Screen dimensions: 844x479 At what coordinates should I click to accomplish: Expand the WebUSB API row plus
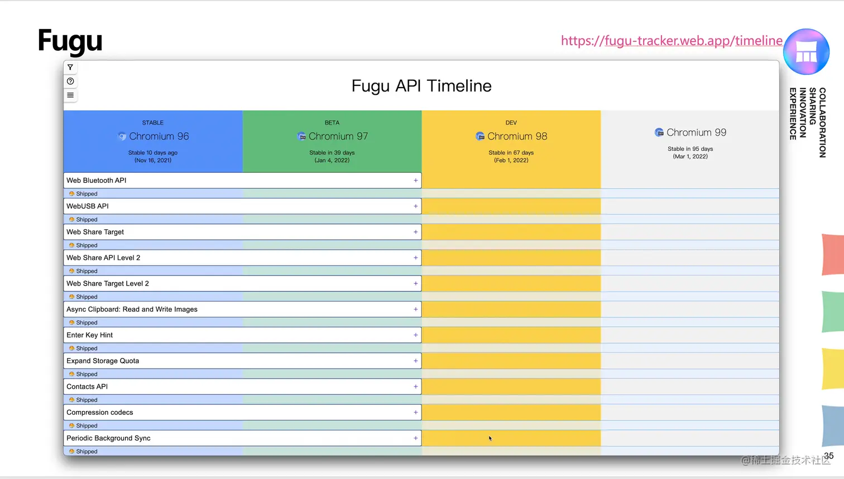tap(415, 206)
